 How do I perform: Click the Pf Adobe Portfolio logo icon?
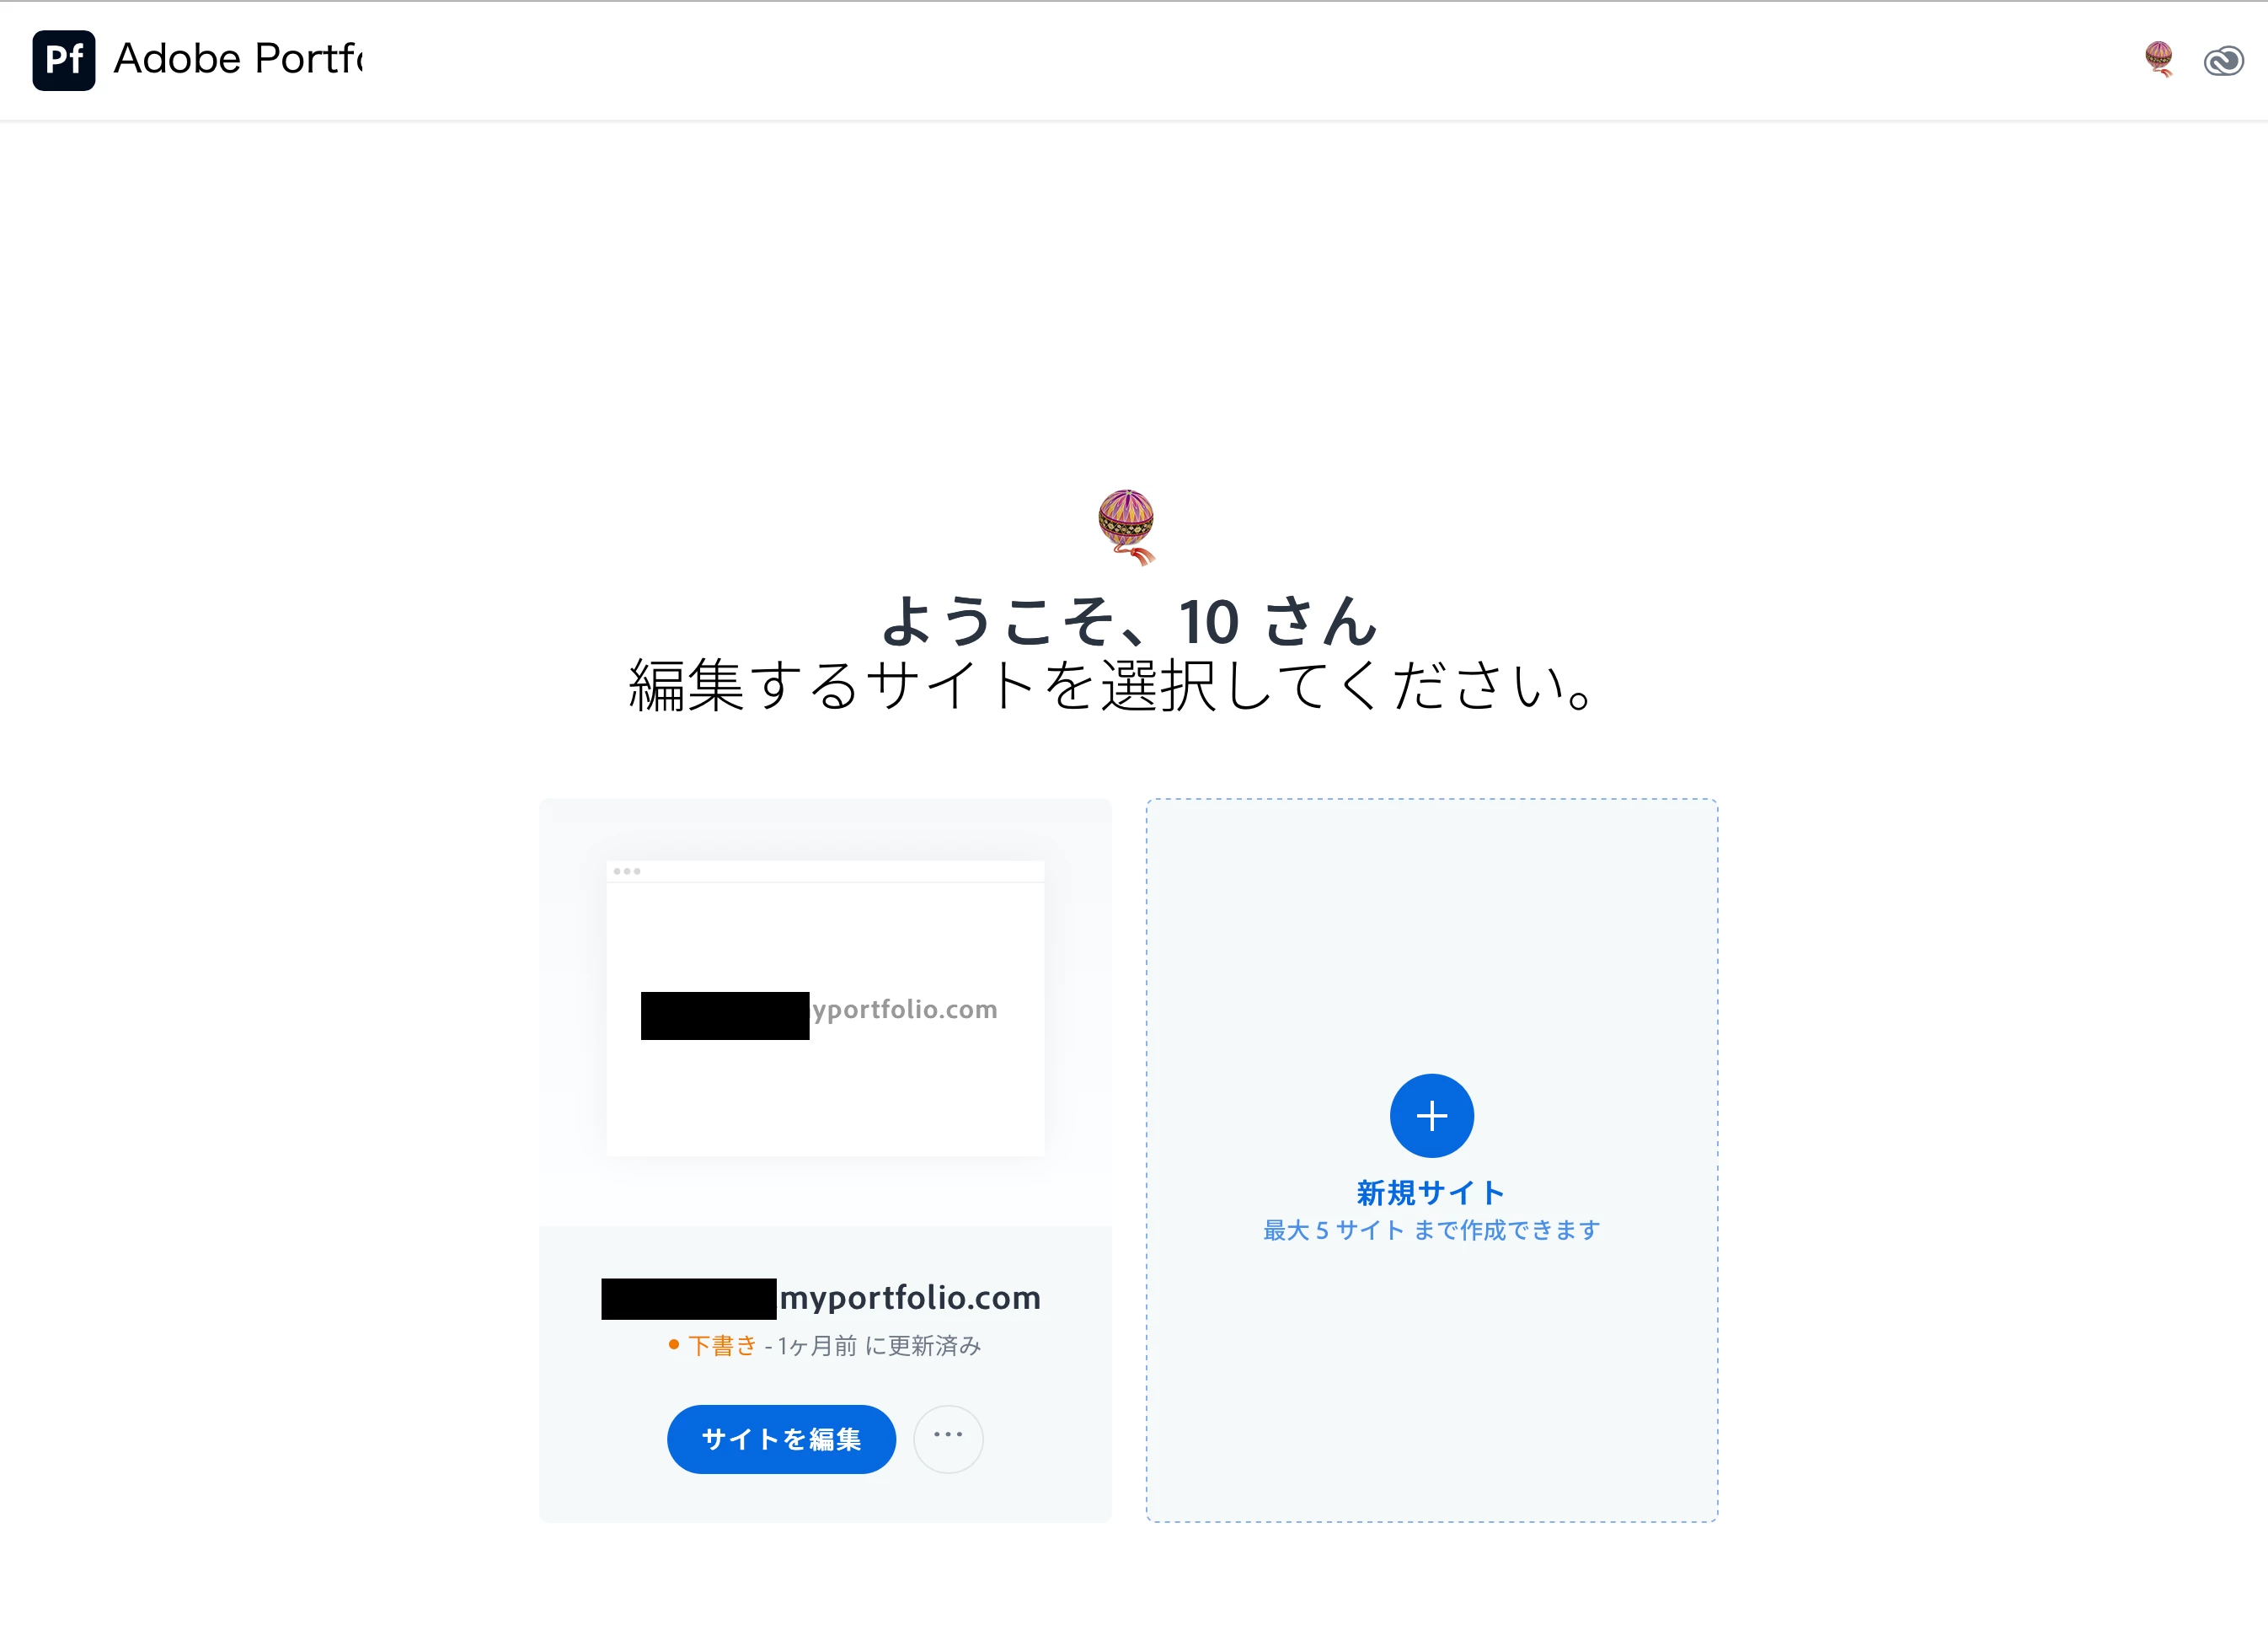point(64,60)
